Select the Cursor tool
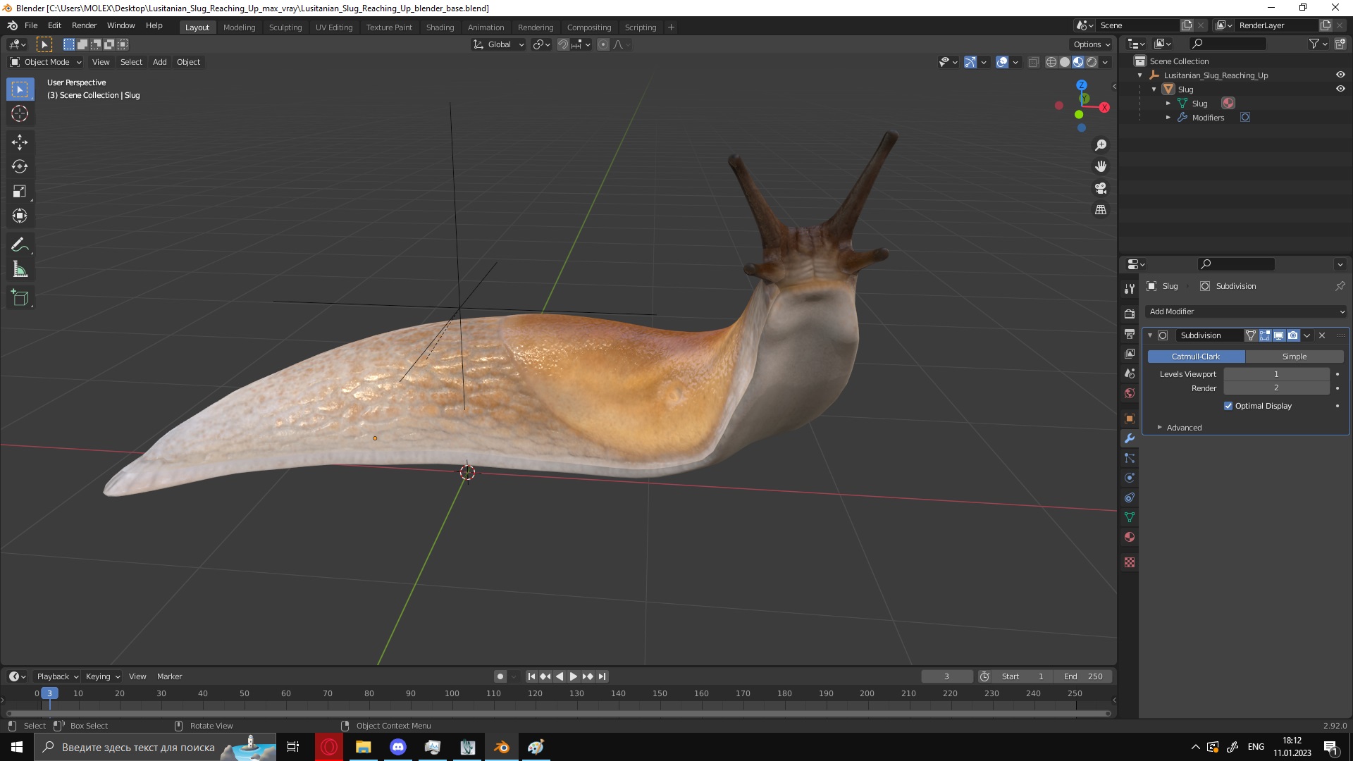 tap(20, 113)
